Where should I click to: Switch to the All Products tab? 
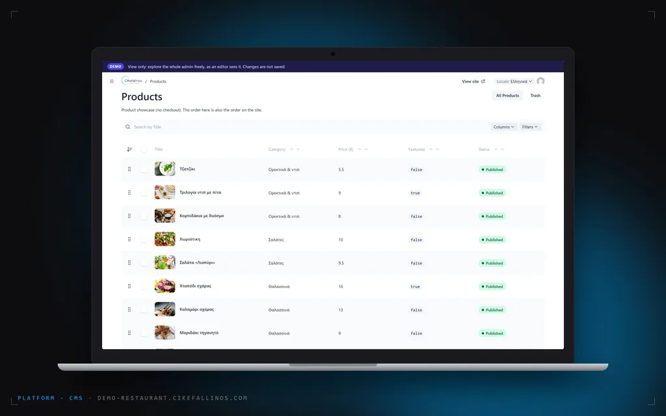pos(507,96)
